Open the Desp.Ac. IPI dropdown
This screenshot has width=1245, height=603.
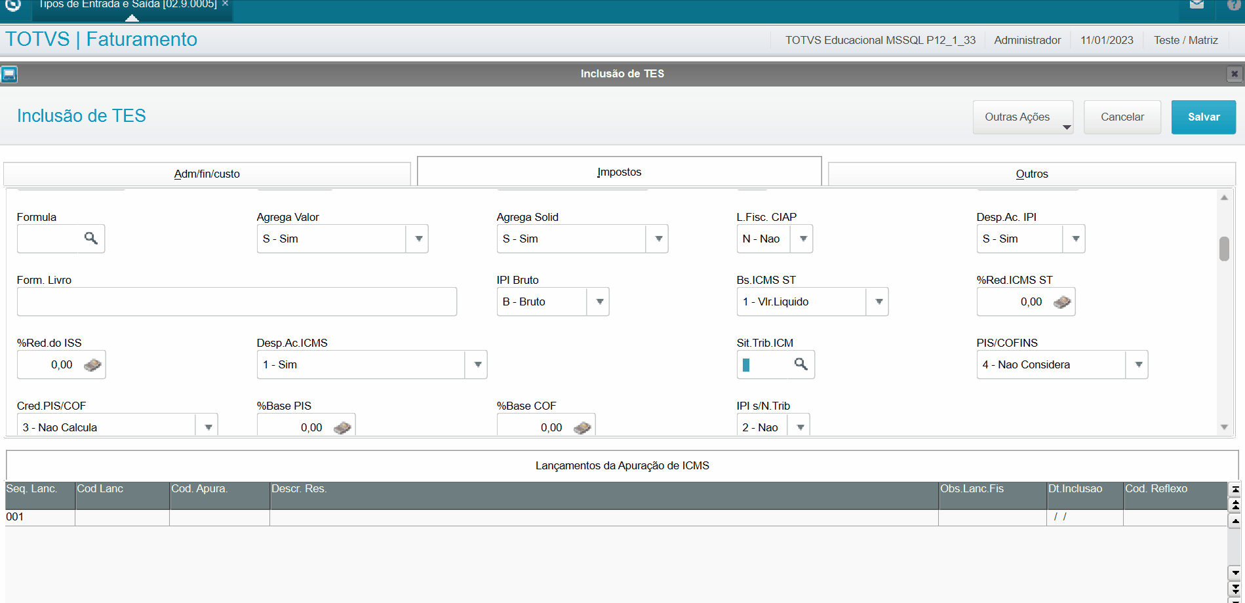pos(1075,239)
